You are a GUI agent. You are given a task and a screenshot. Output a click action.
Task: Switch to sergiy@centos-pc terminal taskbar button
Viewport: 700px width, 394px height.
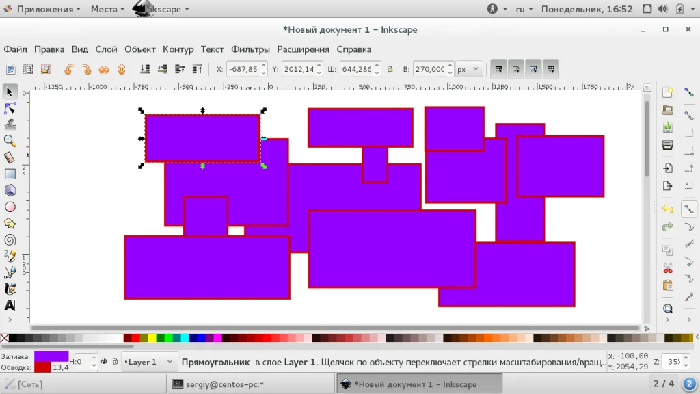[x=250, y=384]
